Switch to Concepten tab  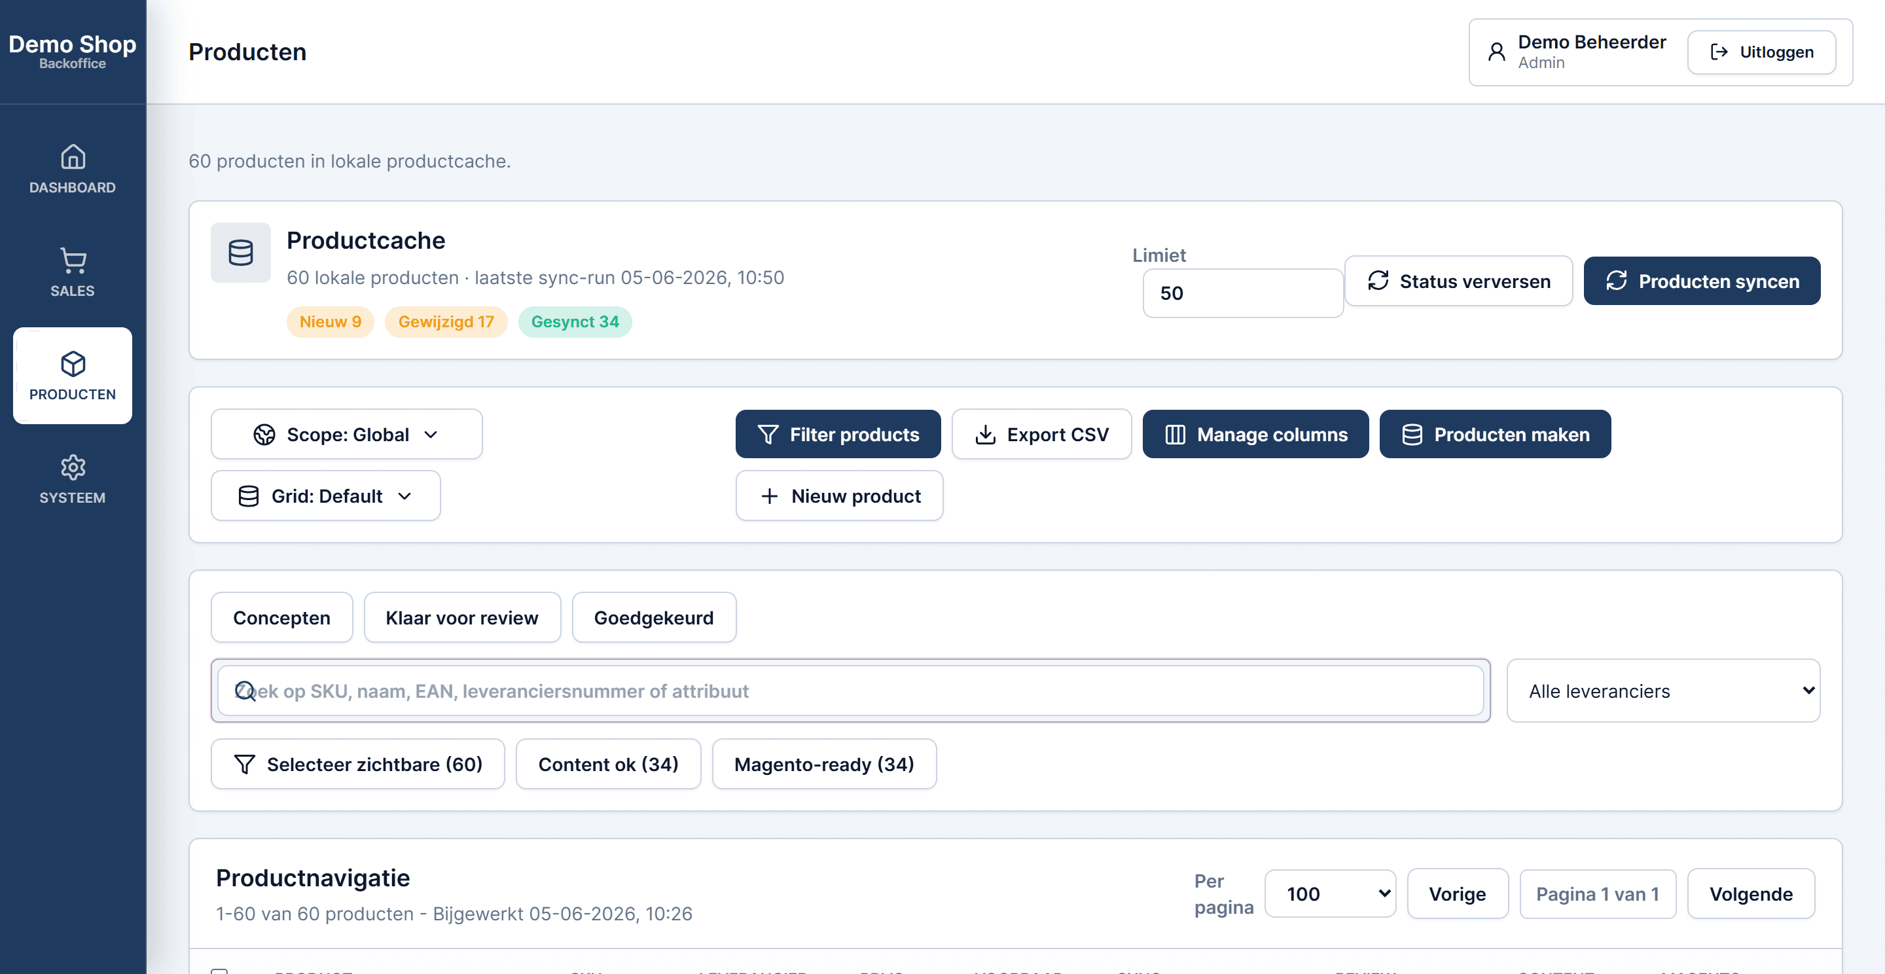click(x=281, y=617)
